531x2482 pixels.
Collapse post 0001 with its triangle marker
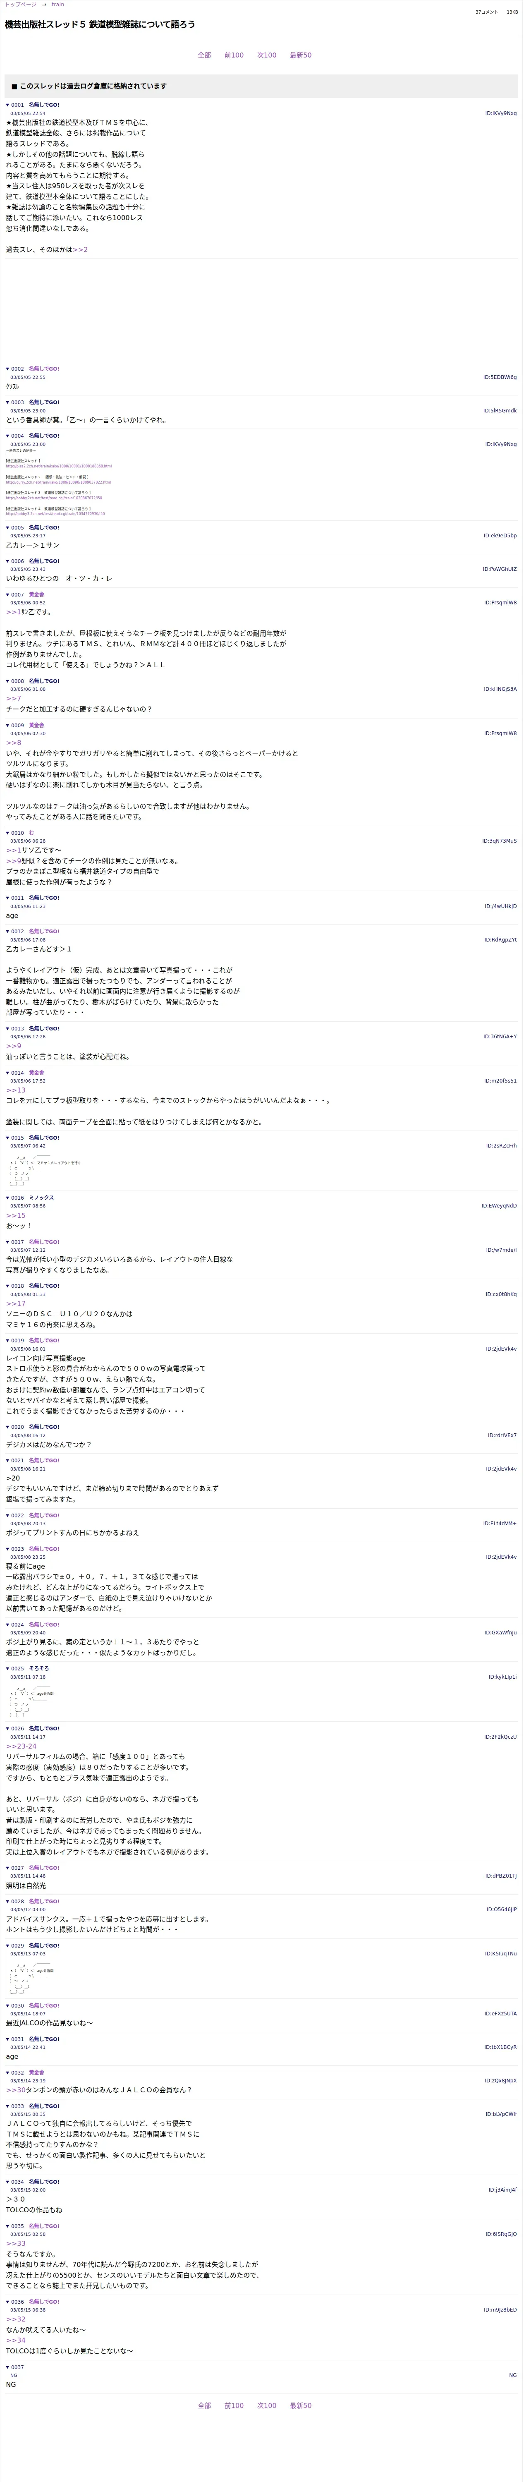coord(8,105)
